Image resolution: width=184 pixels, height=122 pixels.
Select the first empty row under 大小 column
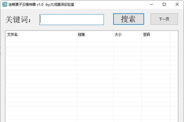coord(128,40)
